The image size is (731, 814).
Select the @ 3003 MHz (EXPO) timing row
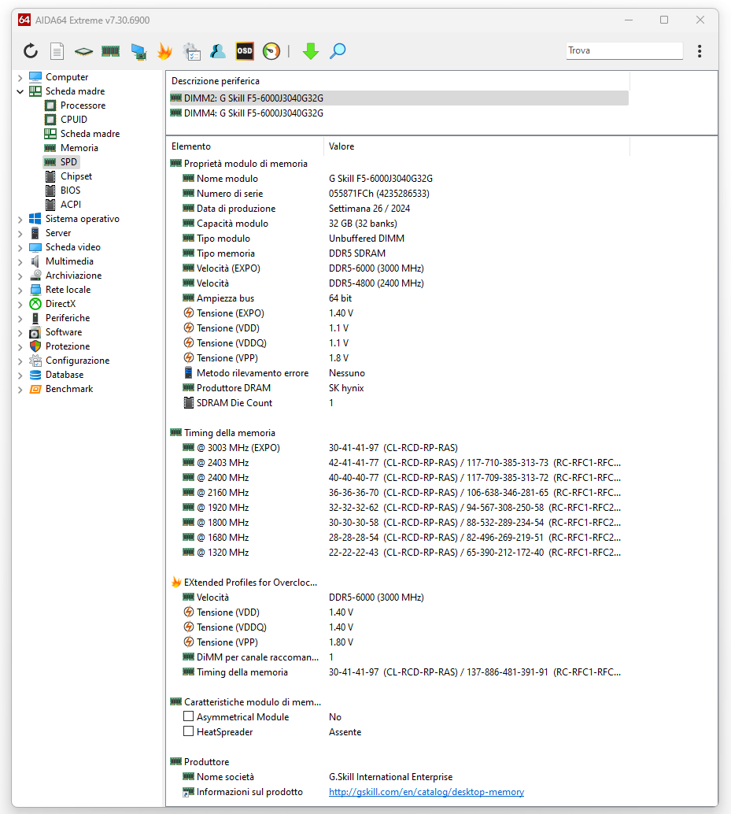tap(398, 448)
